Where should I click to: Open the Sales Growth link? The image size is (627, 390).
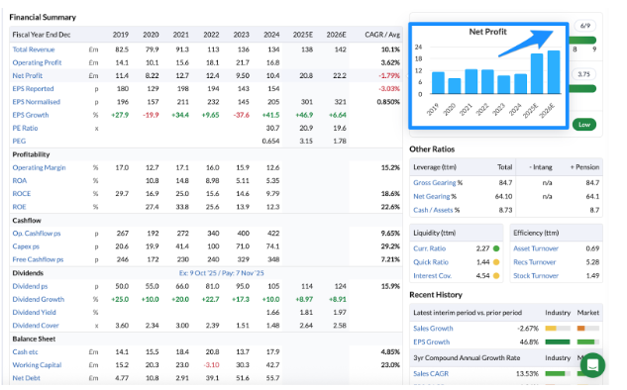[433, 329]
